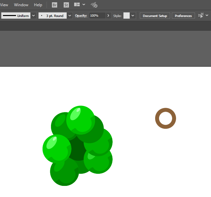Open the View menu
Image resolution: width=211 pixels, height=197 pixels.
tap(4, 5)
